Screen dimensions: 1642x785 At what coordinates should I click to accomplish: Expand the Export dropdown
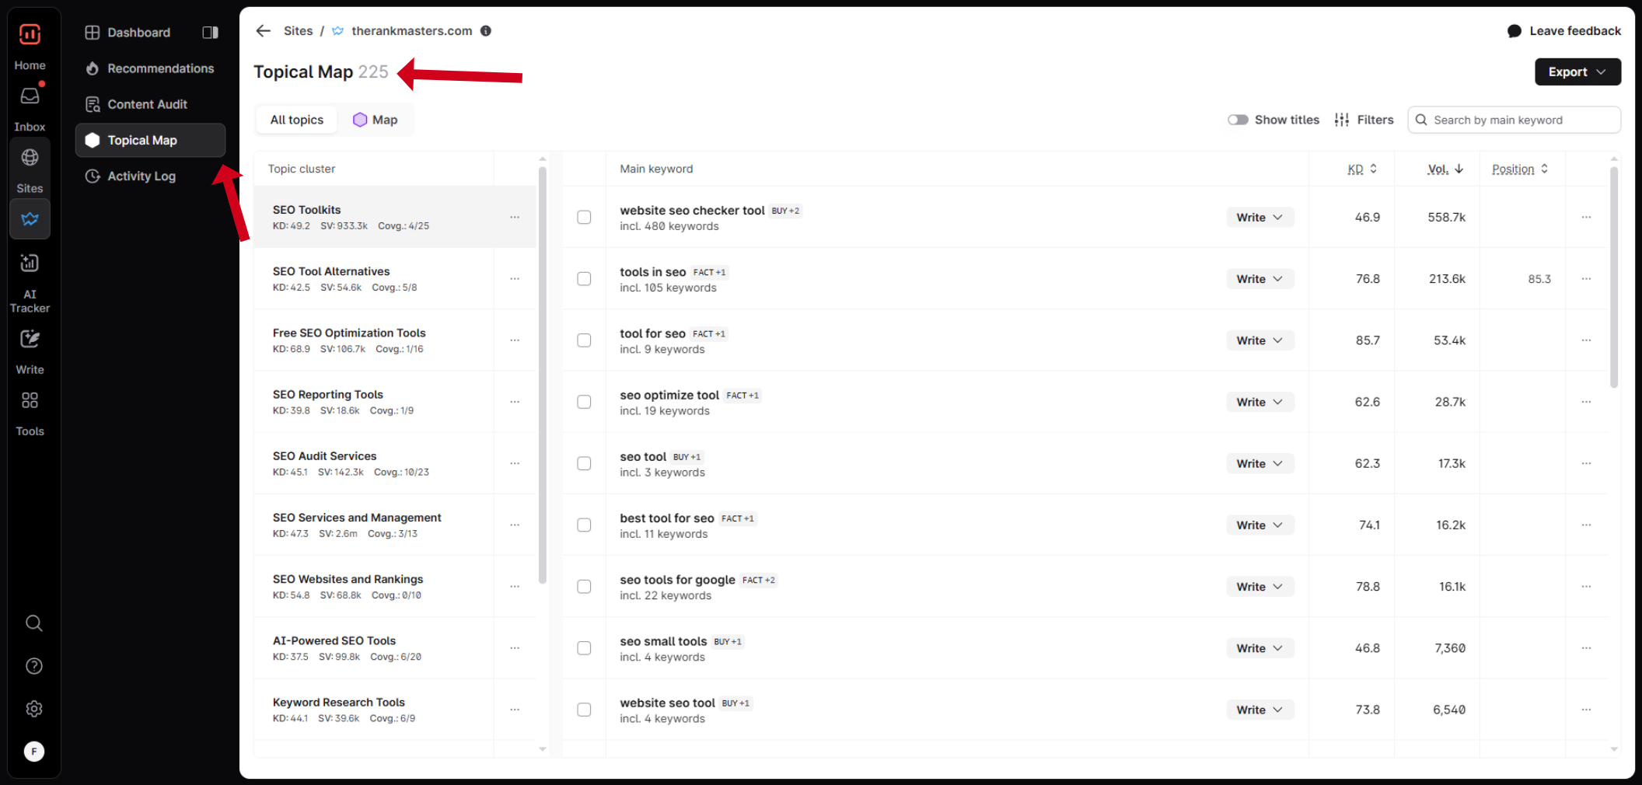[1577, 72]
